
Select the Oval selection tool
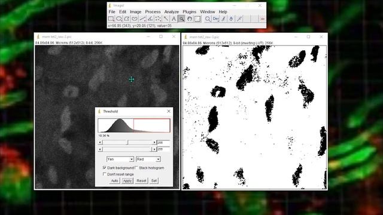click(x=119, y=19)
